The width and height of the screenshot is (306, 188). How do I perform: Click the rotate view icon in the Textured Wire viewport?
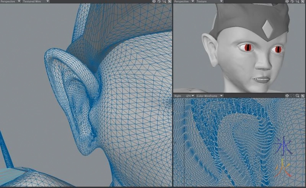click(x=159, y=2)
